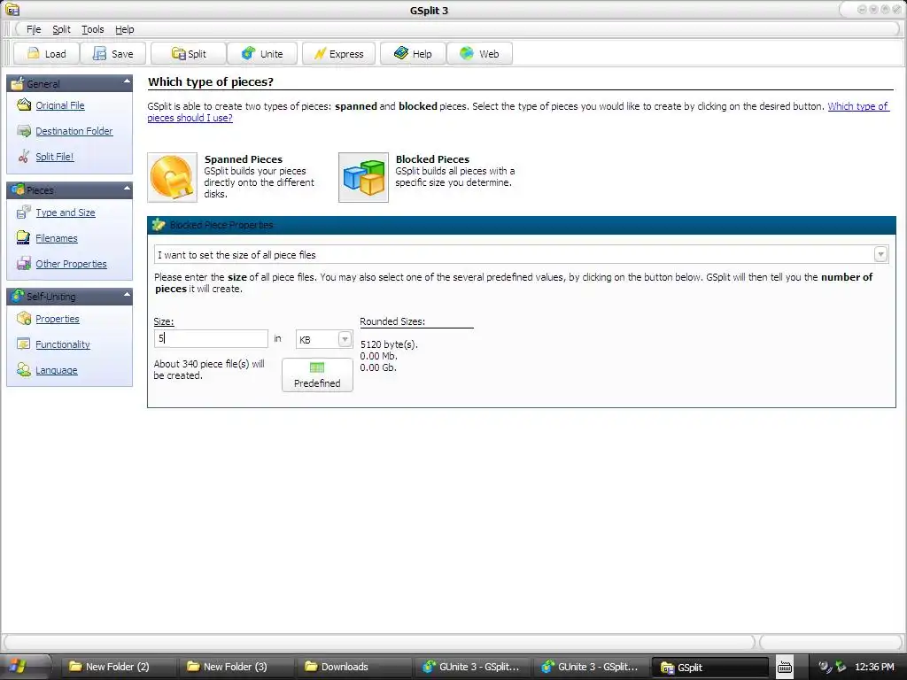
Task: Click the on-screen keyboard taskbar icon
Action: point(785,668)
